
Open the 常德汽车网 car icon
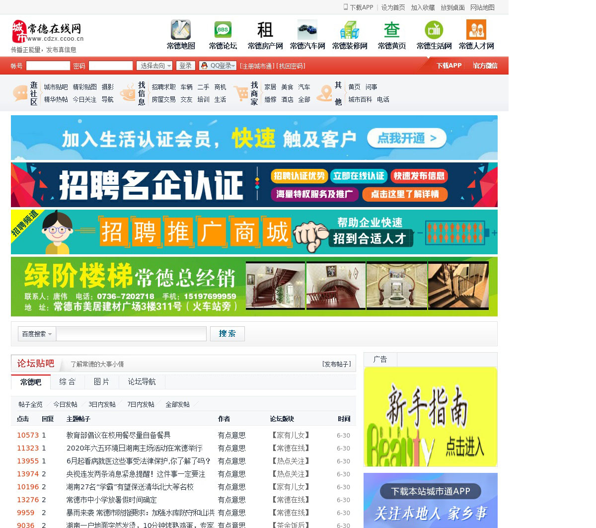click(x=307, y=30)
